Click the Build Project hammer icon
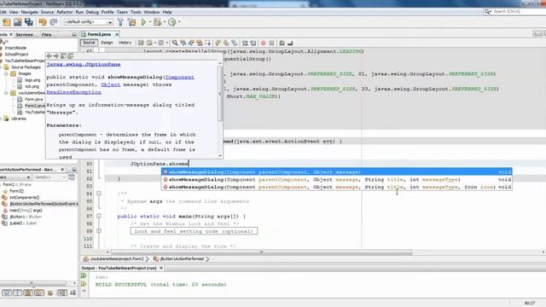Image resolution: width=546 pixels, height=307 pixels. click(120, 22)
